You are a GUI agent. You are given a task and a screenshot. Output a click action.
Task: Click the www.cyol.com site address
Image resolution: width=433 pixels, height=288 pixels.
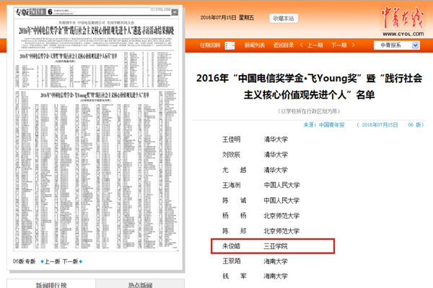tap(403, 34)
